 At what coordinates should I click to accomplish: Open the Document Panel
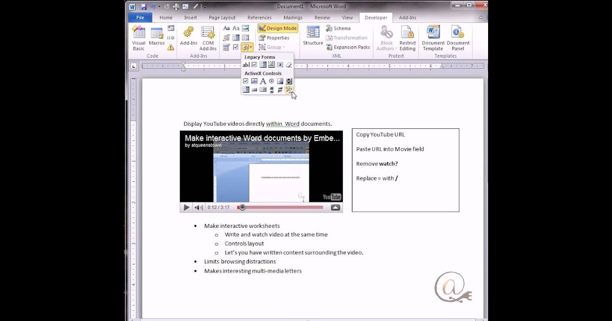coord(458,38)
